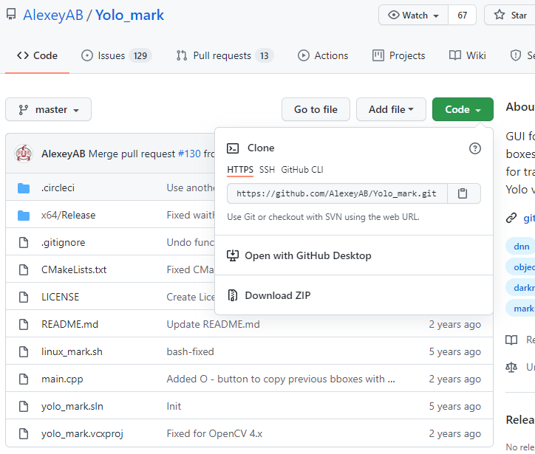Click the .circleci folder icon
Image resolution: width=535 pixels, height=454 pixels.
[x=24, y=188]
